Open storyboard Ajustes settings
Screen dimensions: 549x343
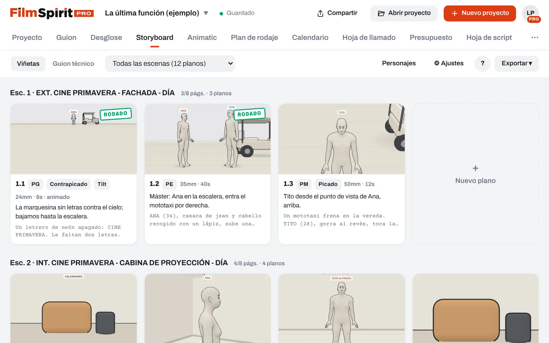(x=449, y=63)
